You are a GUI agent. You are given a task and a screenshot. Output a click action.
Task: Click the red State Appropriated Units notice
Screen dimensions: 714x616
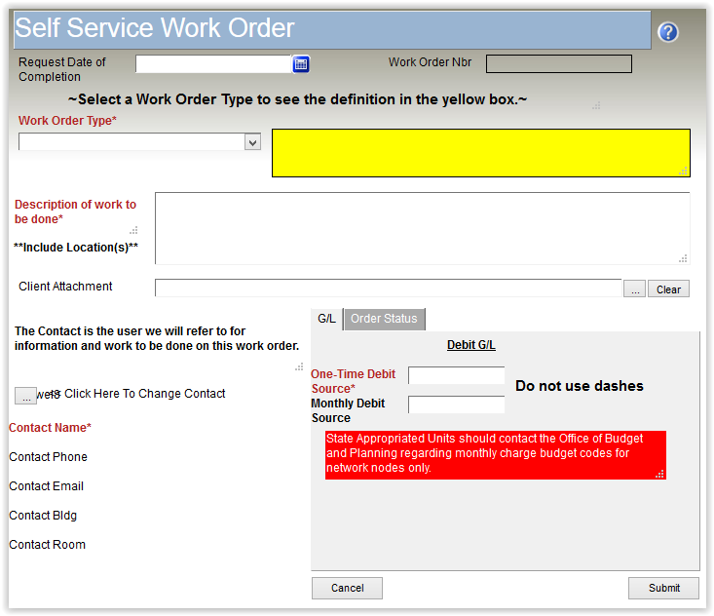pyautogui.click(x=495, y=454)
